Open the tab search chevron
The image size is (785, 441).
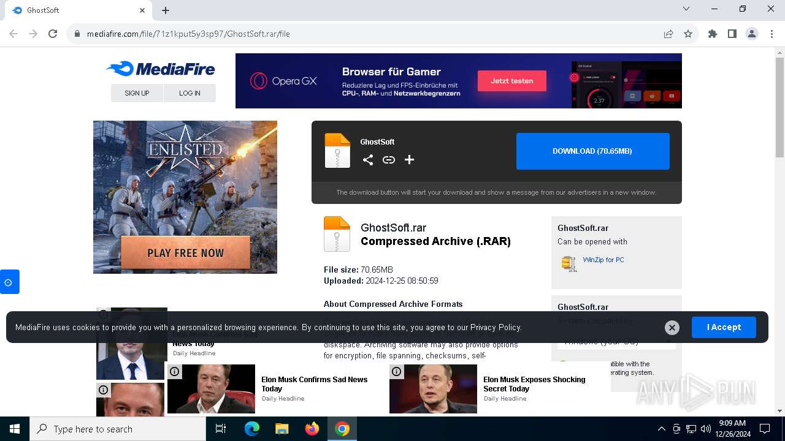click(x=686, y=9)
